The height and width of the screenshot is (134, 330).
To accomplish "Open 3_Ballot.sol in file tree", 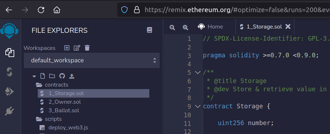I will (x=64, y=110).
